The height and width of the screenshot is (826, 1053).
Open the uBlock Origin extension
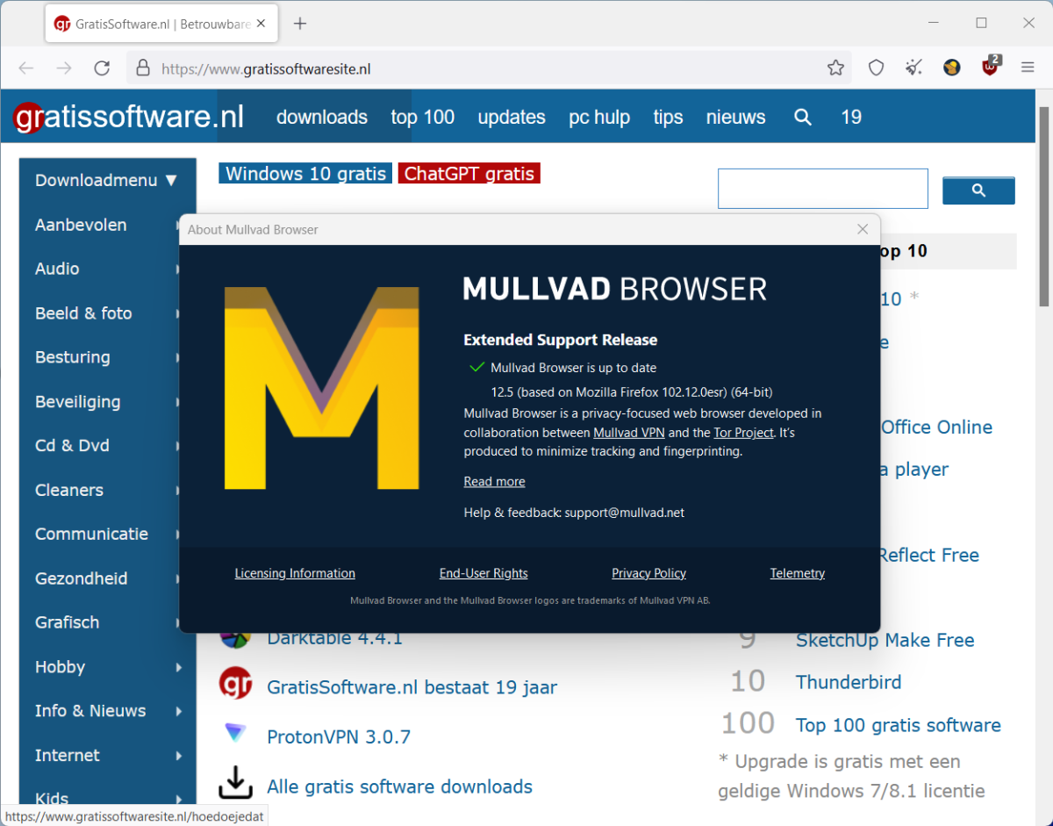tap(991, 67)
